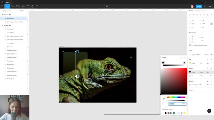Select the Comment tool
214x120 pixels.
(x=37, y=6)
